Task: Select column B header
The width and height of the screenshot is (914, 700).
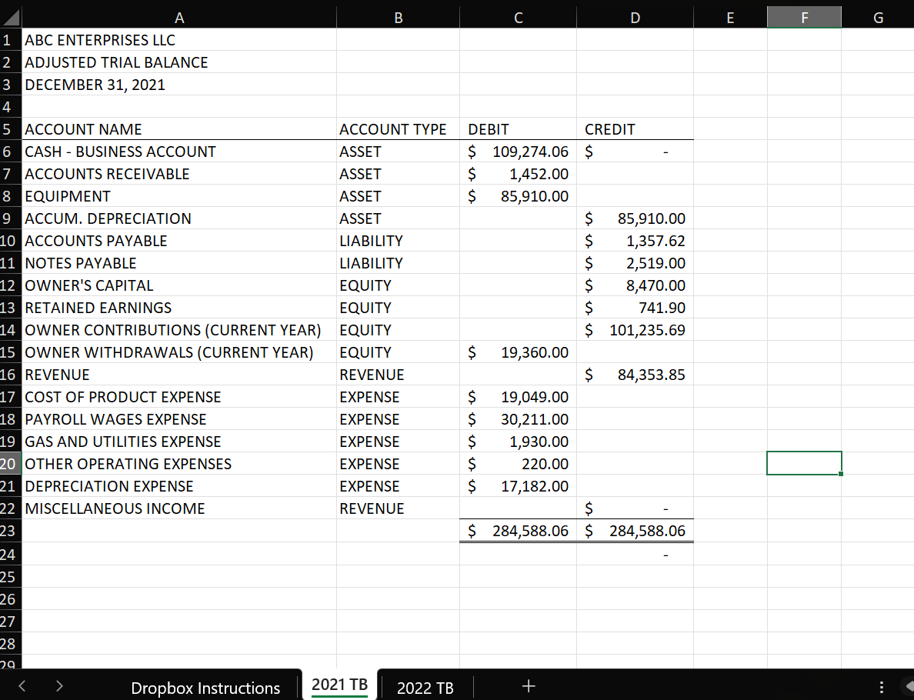Action: pos(398,18)
